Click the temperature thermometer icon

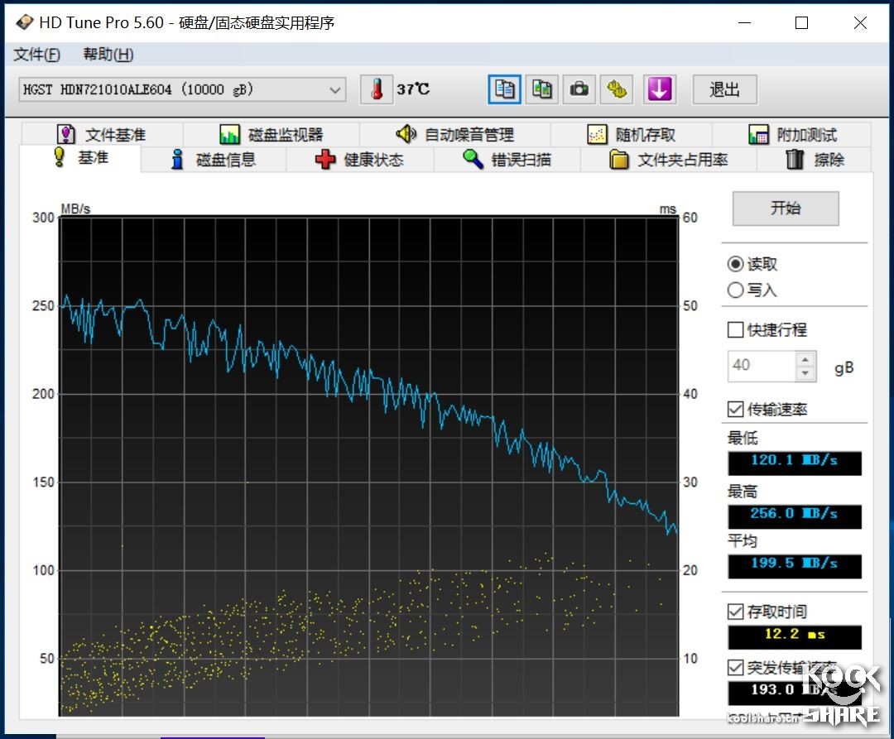[x=376, y=89]
